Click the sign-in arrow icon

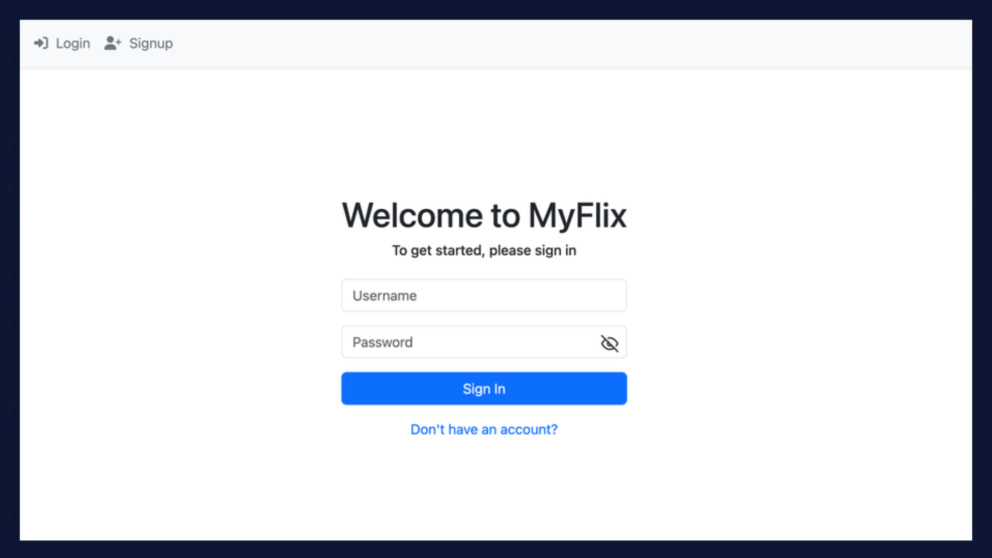(41, 43)
